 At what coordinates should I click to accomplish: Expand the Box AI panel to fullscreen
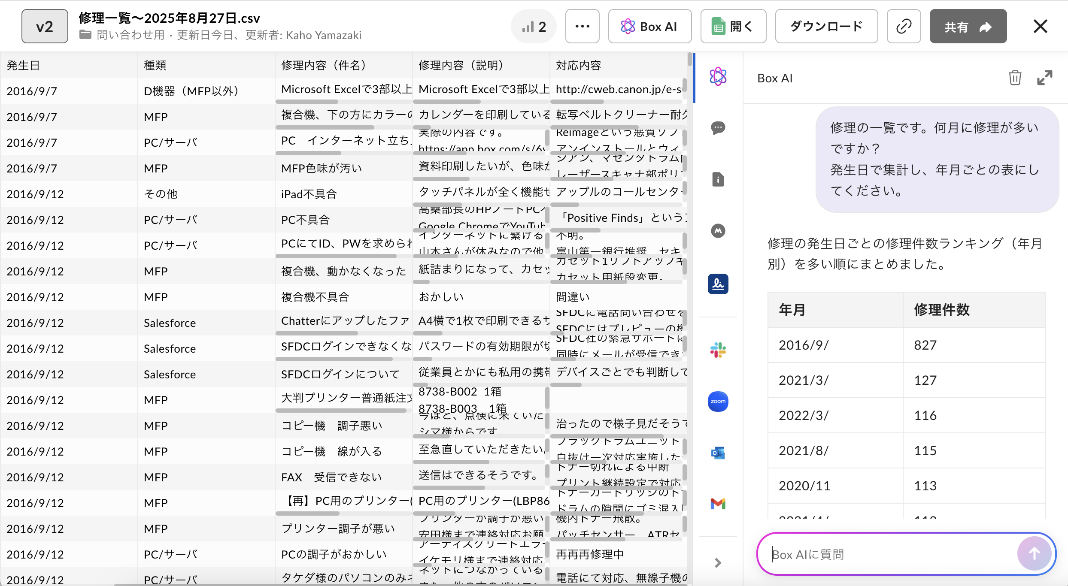[1044, 78]
